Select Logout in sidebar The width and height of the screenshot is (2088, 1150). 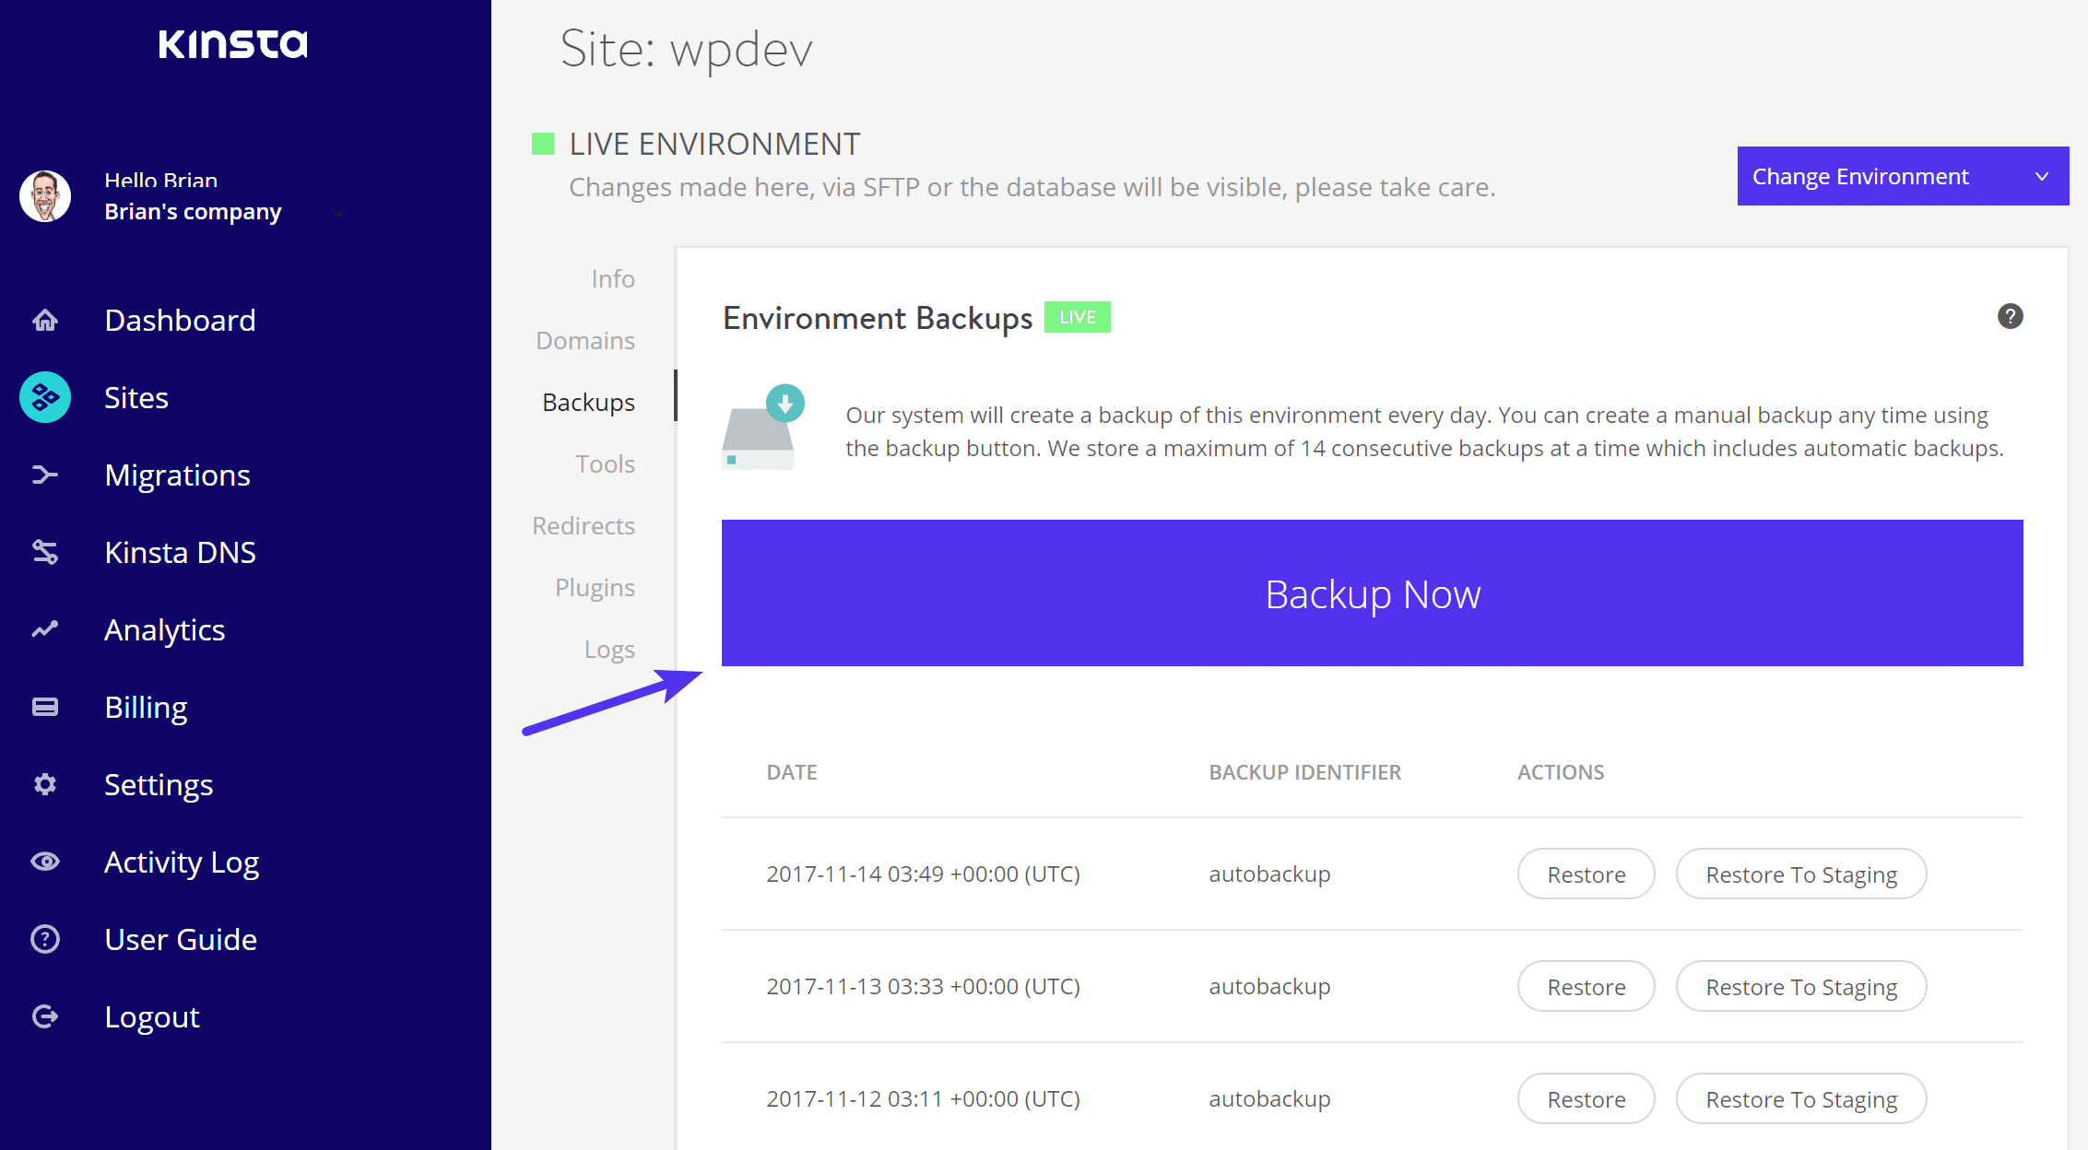click(x=152, y=1017)
